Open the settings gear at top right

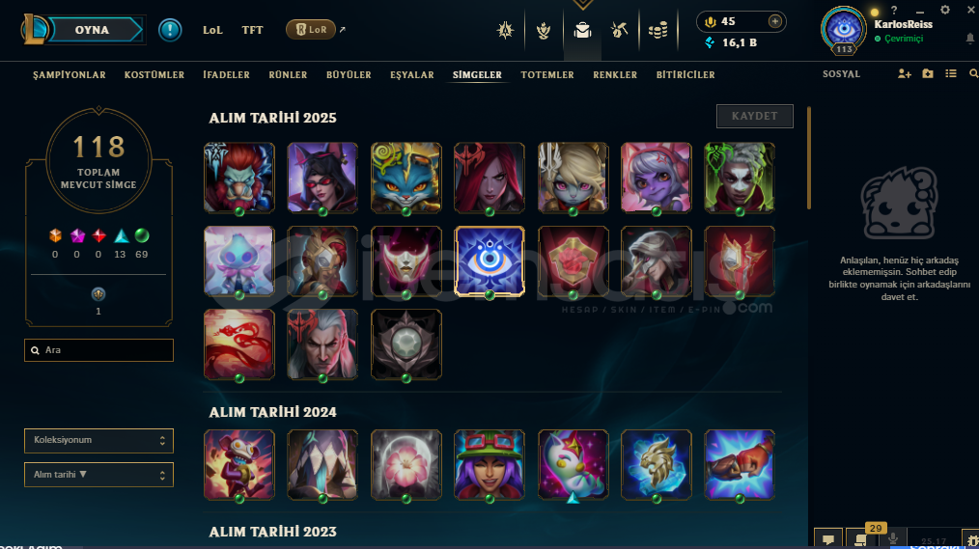[x=945, y=10]
